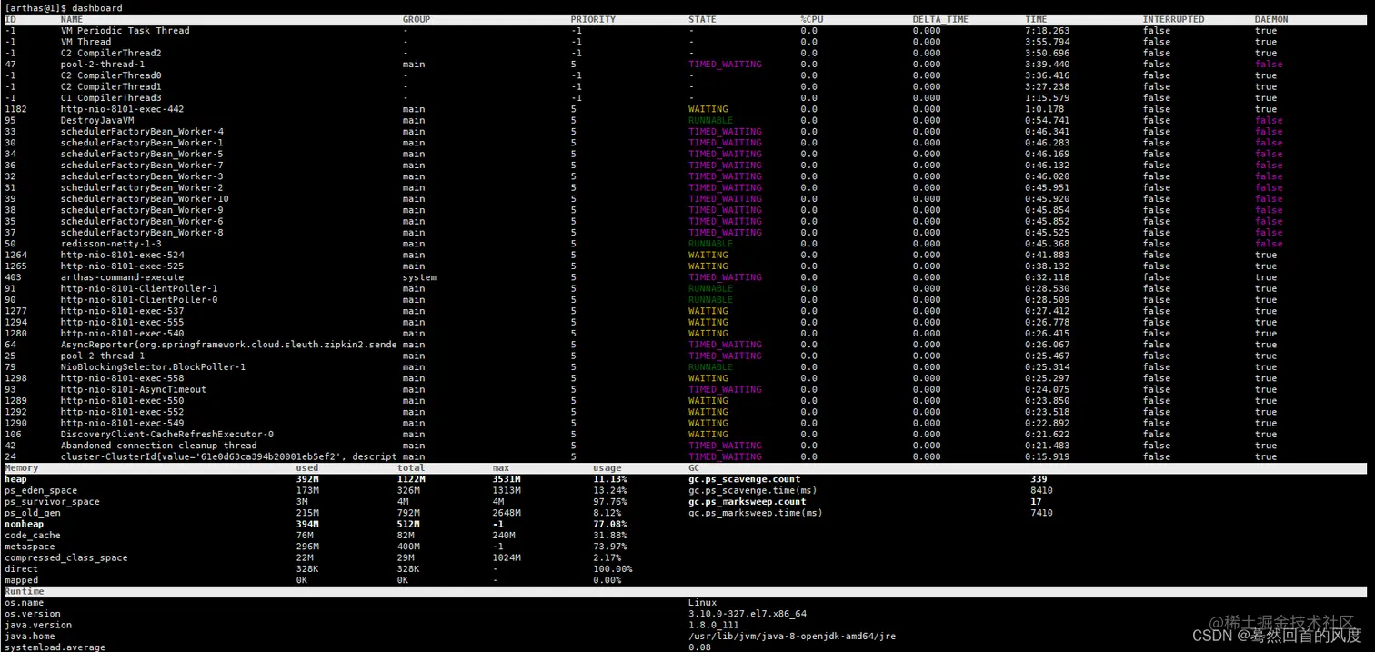Select 'NioBlockingSelector.BlockPoller-1' thread name
The width and height of the screenshot is (1375, 652).
(153, 367)
